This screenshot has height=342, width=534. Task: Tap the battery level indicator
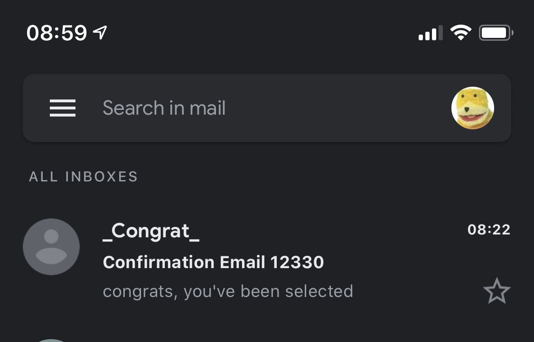pos(496,33)
